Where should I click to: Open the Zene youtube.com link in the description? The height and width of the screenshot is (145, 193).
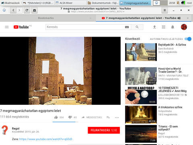pyautogui.click(x=47, y=139)
